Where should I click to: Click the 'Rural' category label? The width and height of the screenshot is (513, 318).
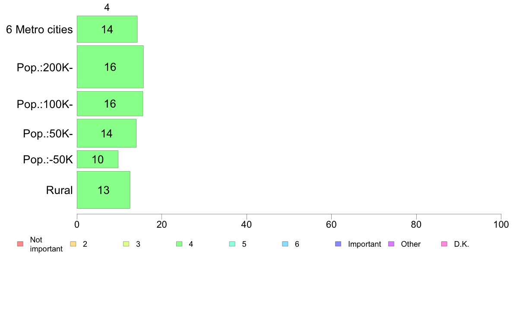[x=59, y=190]
